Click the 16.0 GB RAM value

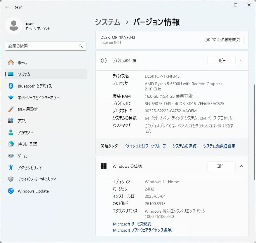coord(169,96)
